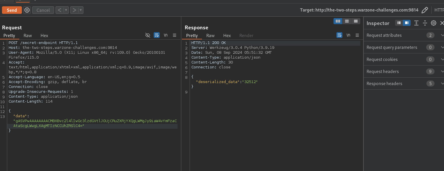
Task: Select top-bottom request/response layout
Action: click(x=347, y=21)
